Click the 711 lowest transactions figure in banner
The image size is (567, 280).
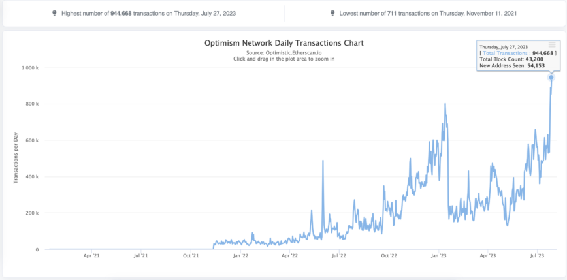click(392, 14)
